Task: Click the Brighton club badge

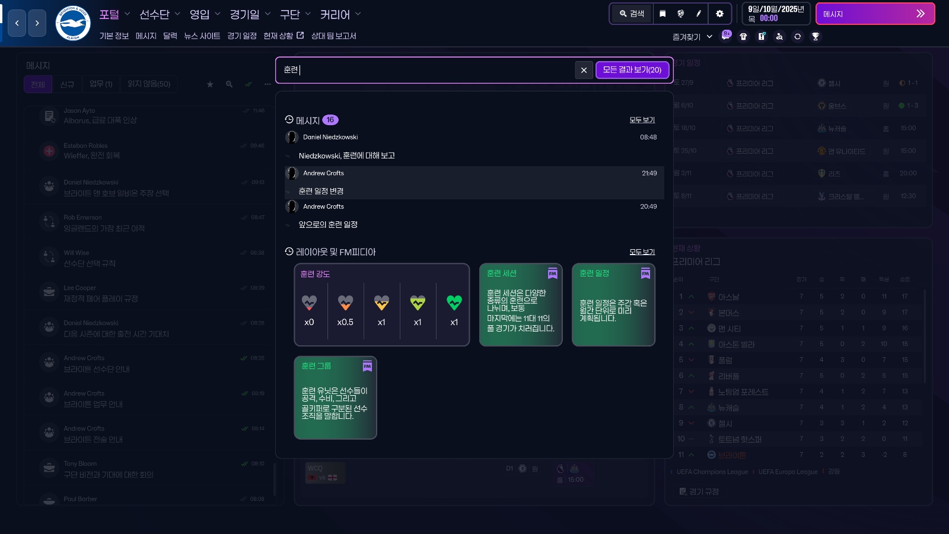Action: [72, 23]
